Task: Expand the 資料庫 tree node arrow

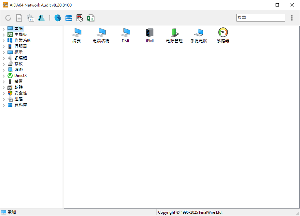Action: click(x=4, y=105)
